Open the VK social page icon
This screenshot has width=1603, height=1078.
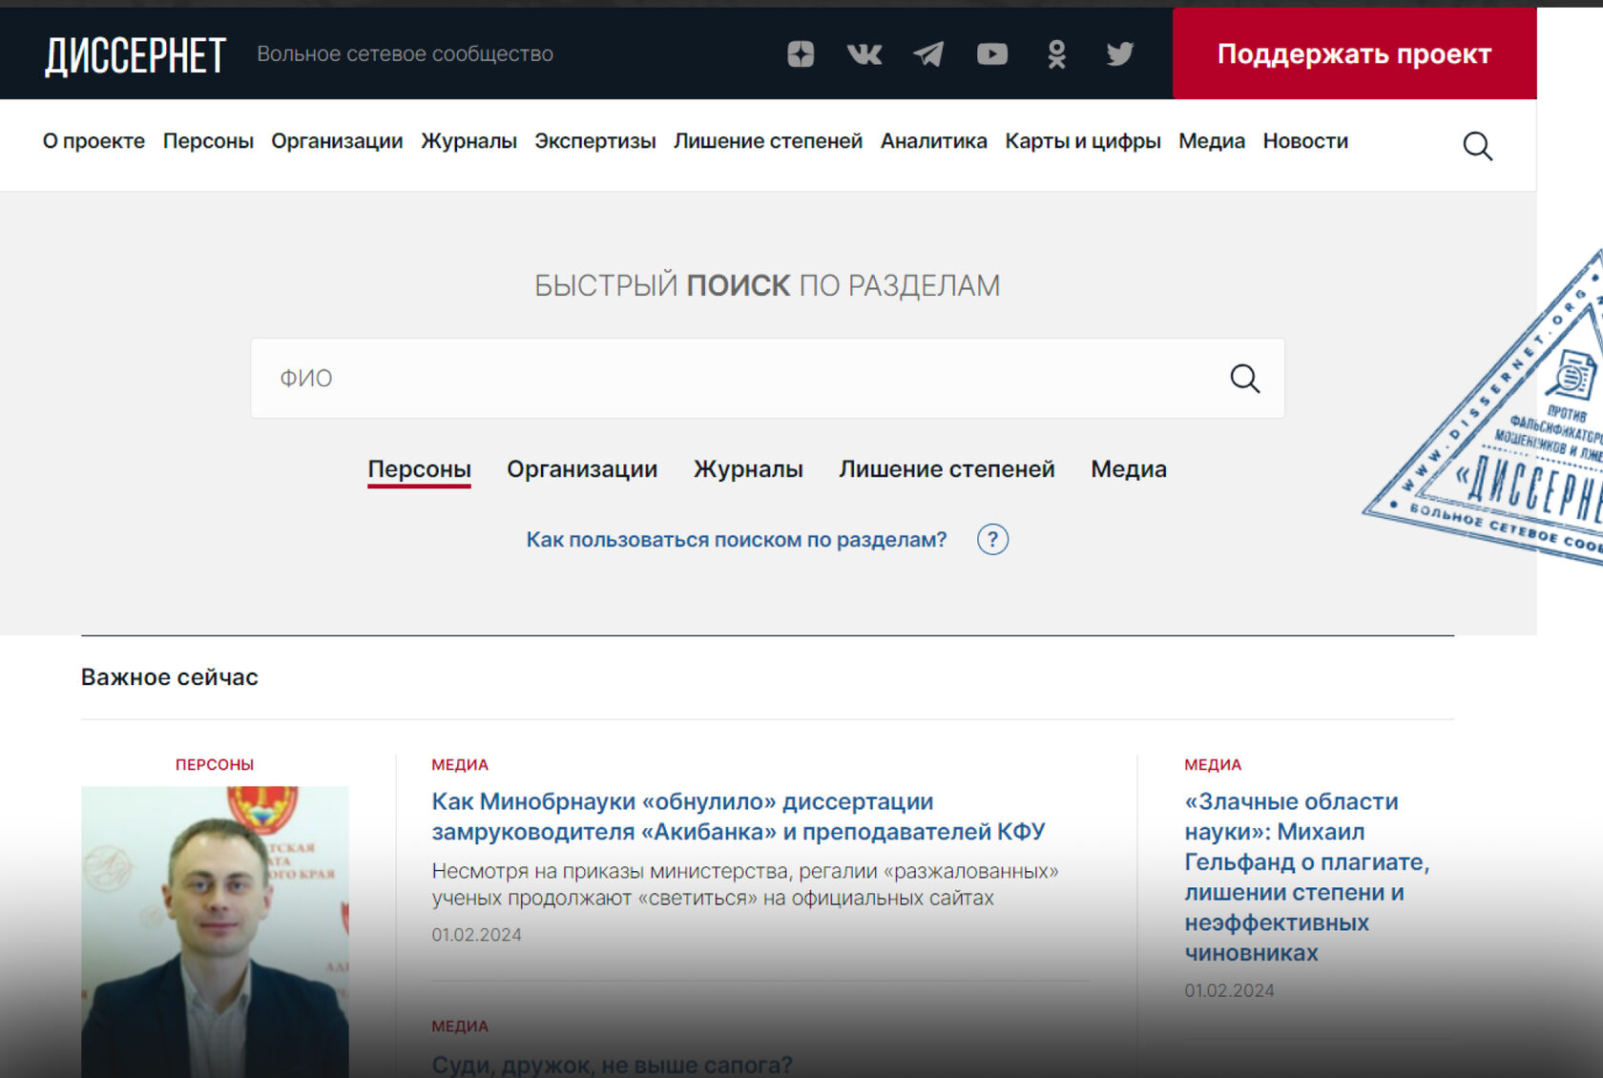pos(864,54)
